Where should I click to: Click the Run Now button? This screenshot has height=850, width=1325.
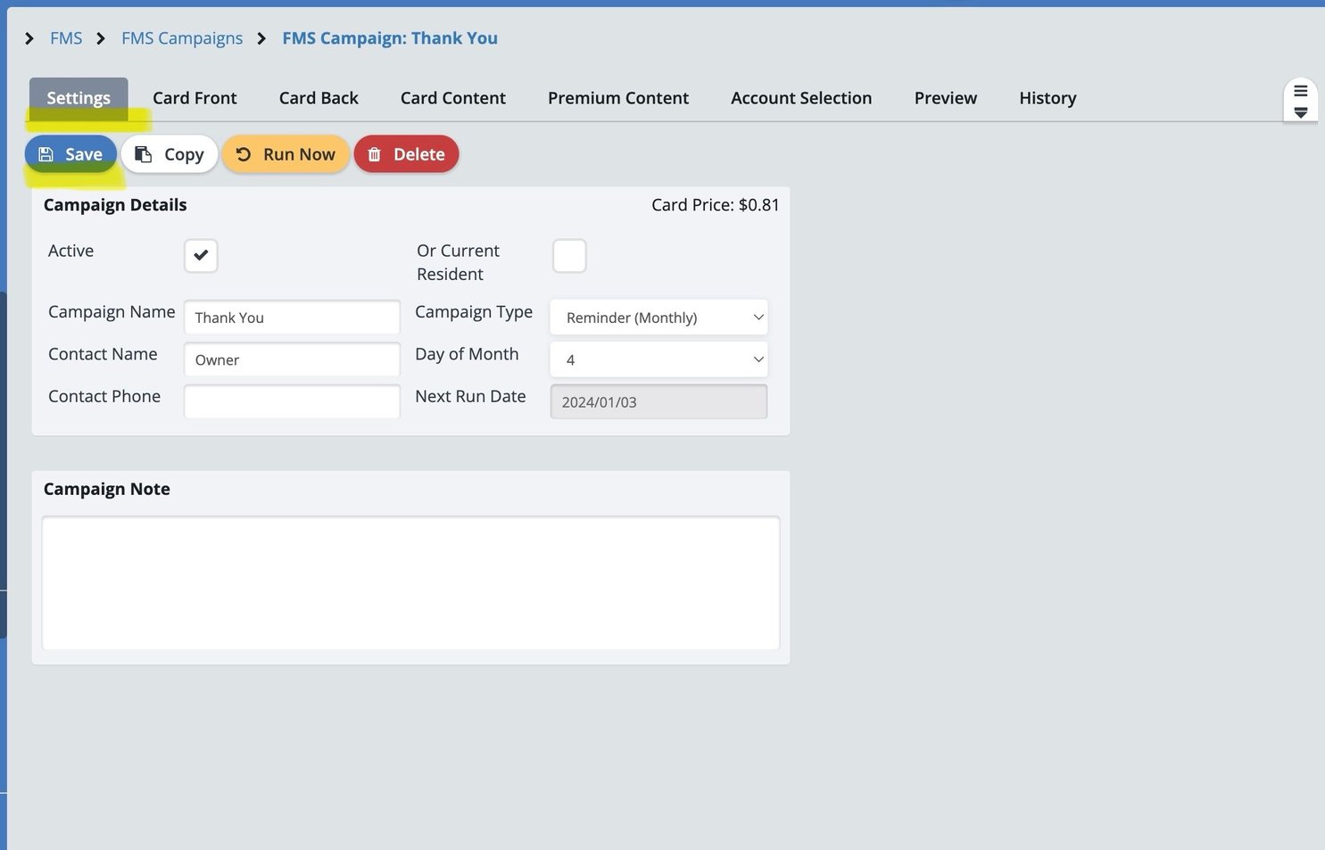(x=286, y=154)
